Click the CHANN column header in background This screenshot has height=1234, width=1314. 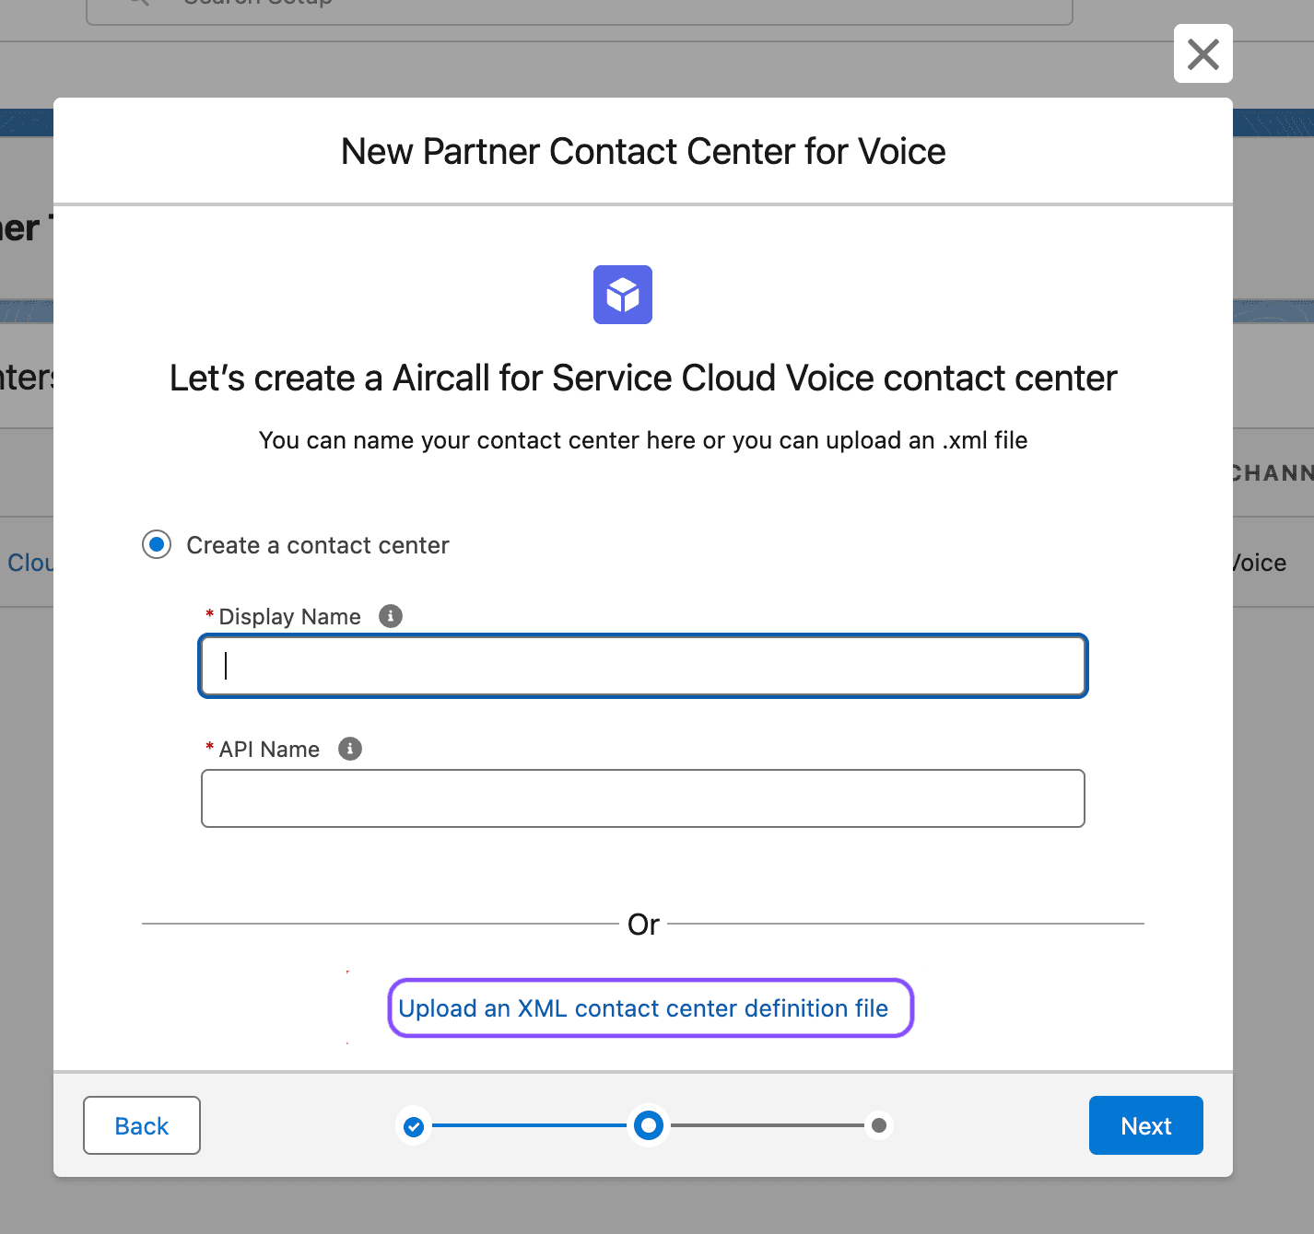coord(1271,472)
